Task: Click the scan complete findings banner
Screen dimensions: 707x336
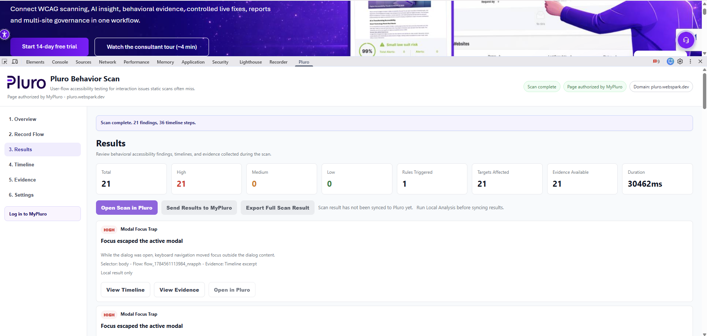Action: click(x=394, y=123)
